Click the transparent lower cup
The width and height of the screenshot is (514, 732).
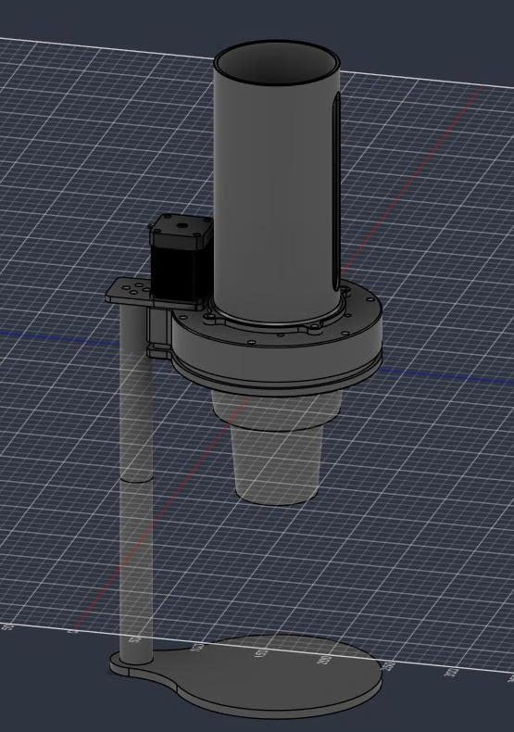(x=277, y=464)
